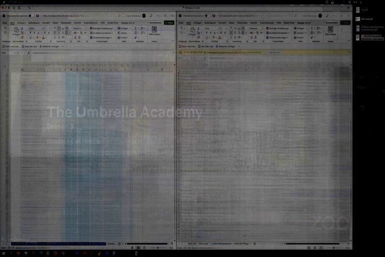
Task: Open the Power Pivot tab in left Excel window
Action: (113, 23)
